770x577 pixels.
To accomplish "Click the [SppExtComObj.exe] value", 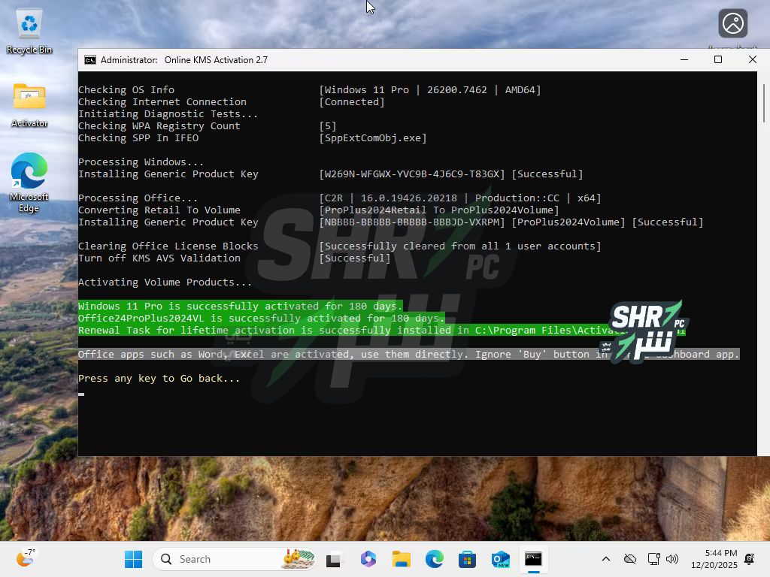I will [x=373, y=138].
